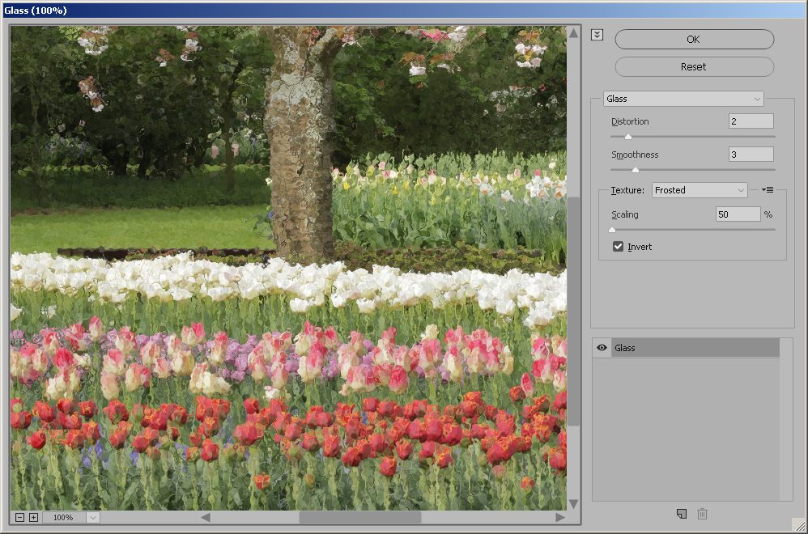Click the horizontal preview scrollbar thumb
Screen dimensions: 808x534
(x=359, y=517)
